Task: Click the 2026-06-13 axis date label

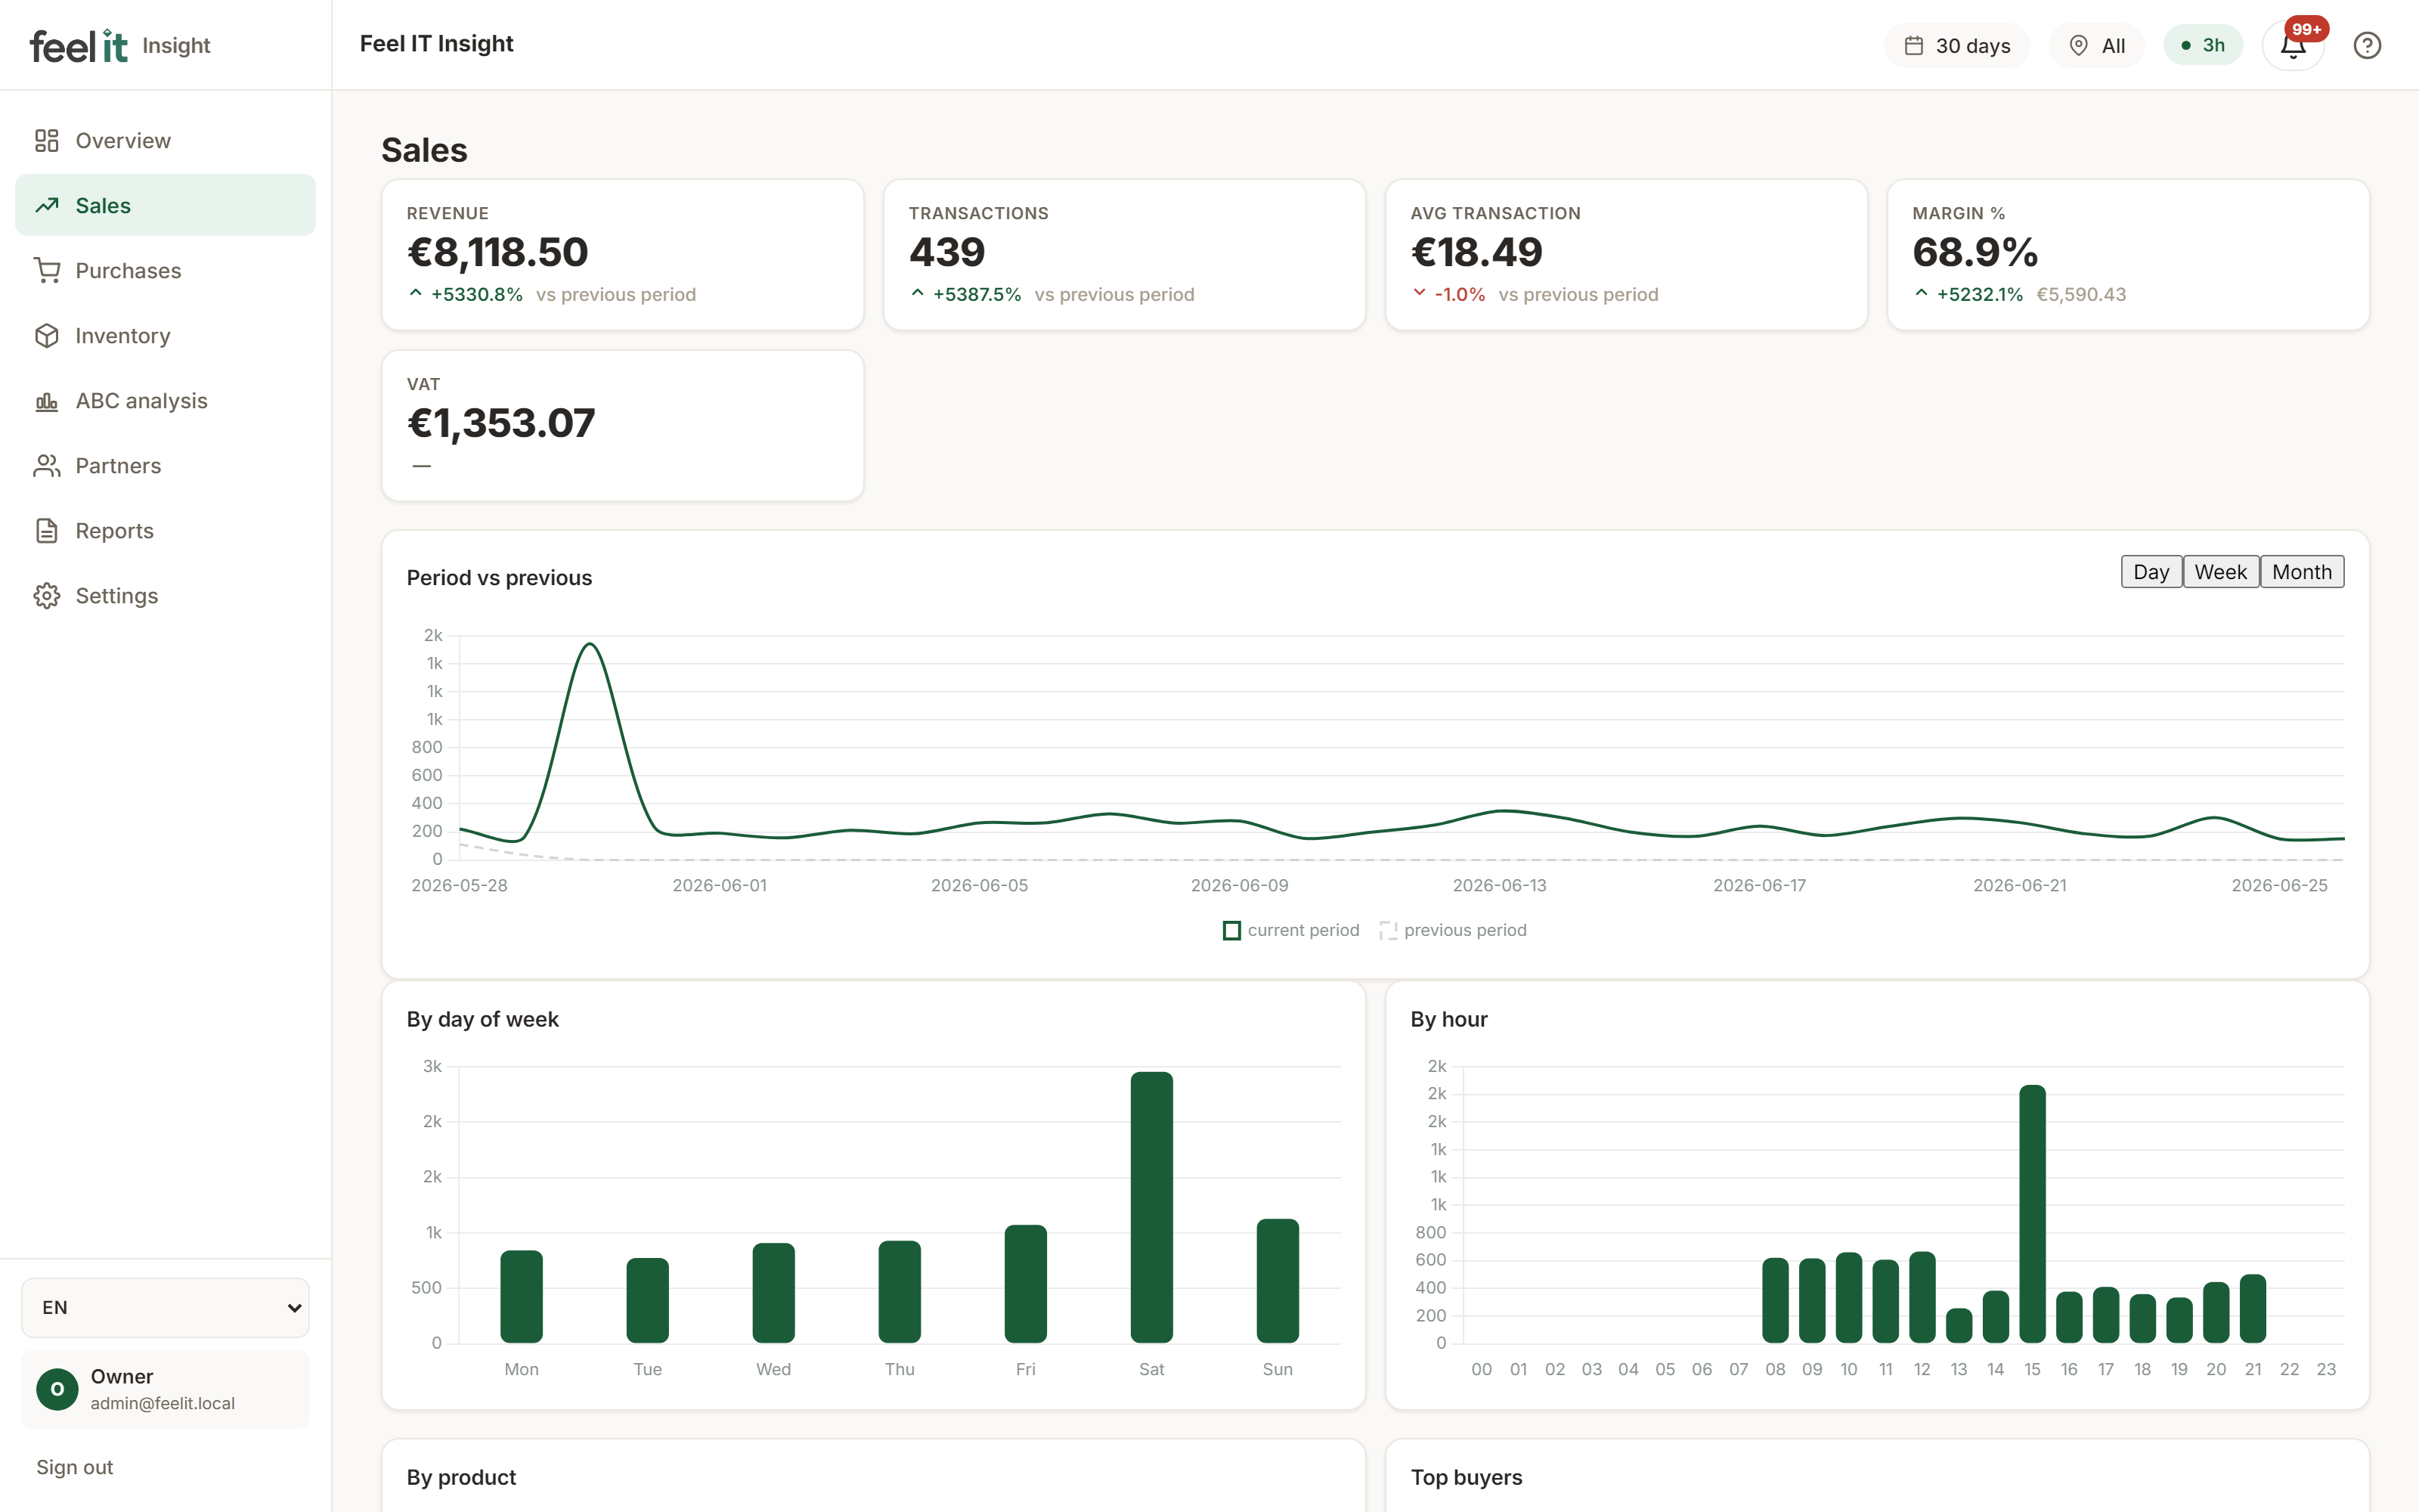Action: (x=1499, y=886)
